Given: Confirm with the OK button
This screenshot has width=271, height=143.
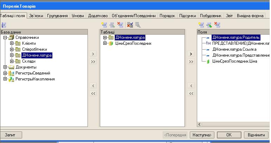Looking at the screenshot, I should [229, 135].
